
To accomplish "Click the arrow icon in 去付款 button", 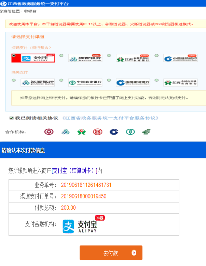I will (134, 253).
